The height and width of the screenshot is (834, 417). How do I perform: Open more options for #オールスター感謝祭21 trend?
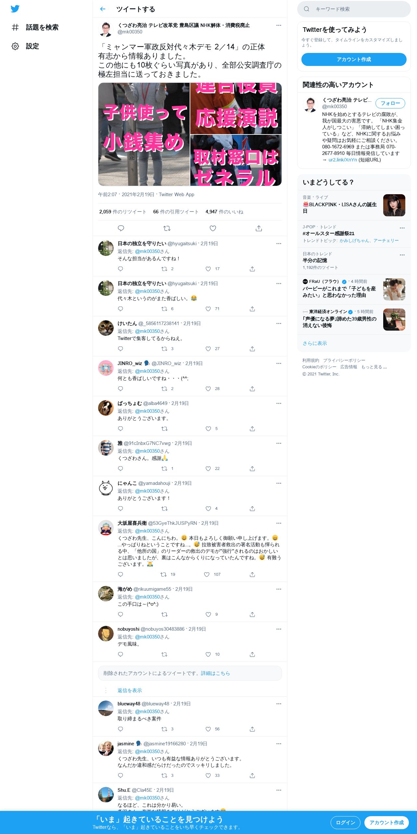click(x=402, y=228)
